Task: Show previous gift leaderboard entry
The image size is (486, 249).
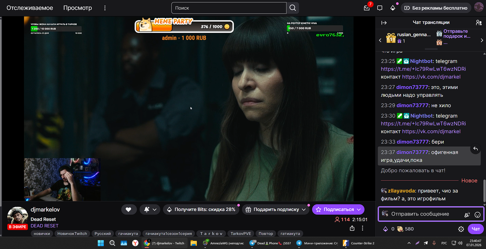Action: tap(380, 40)
